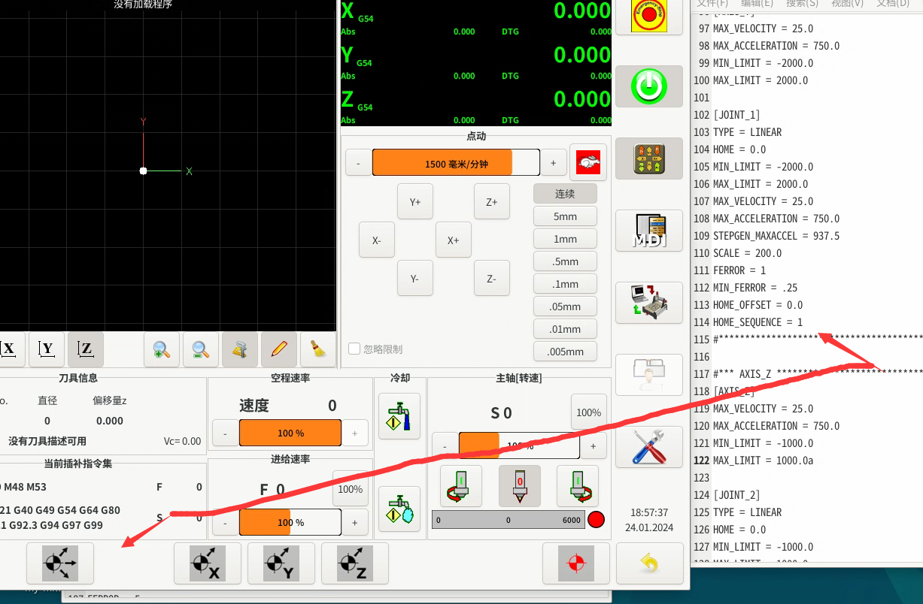The width and height of the screenshot is (923, 604).
Task: Open the 编辑(E) menu in the editor
Action: [757, 4]
